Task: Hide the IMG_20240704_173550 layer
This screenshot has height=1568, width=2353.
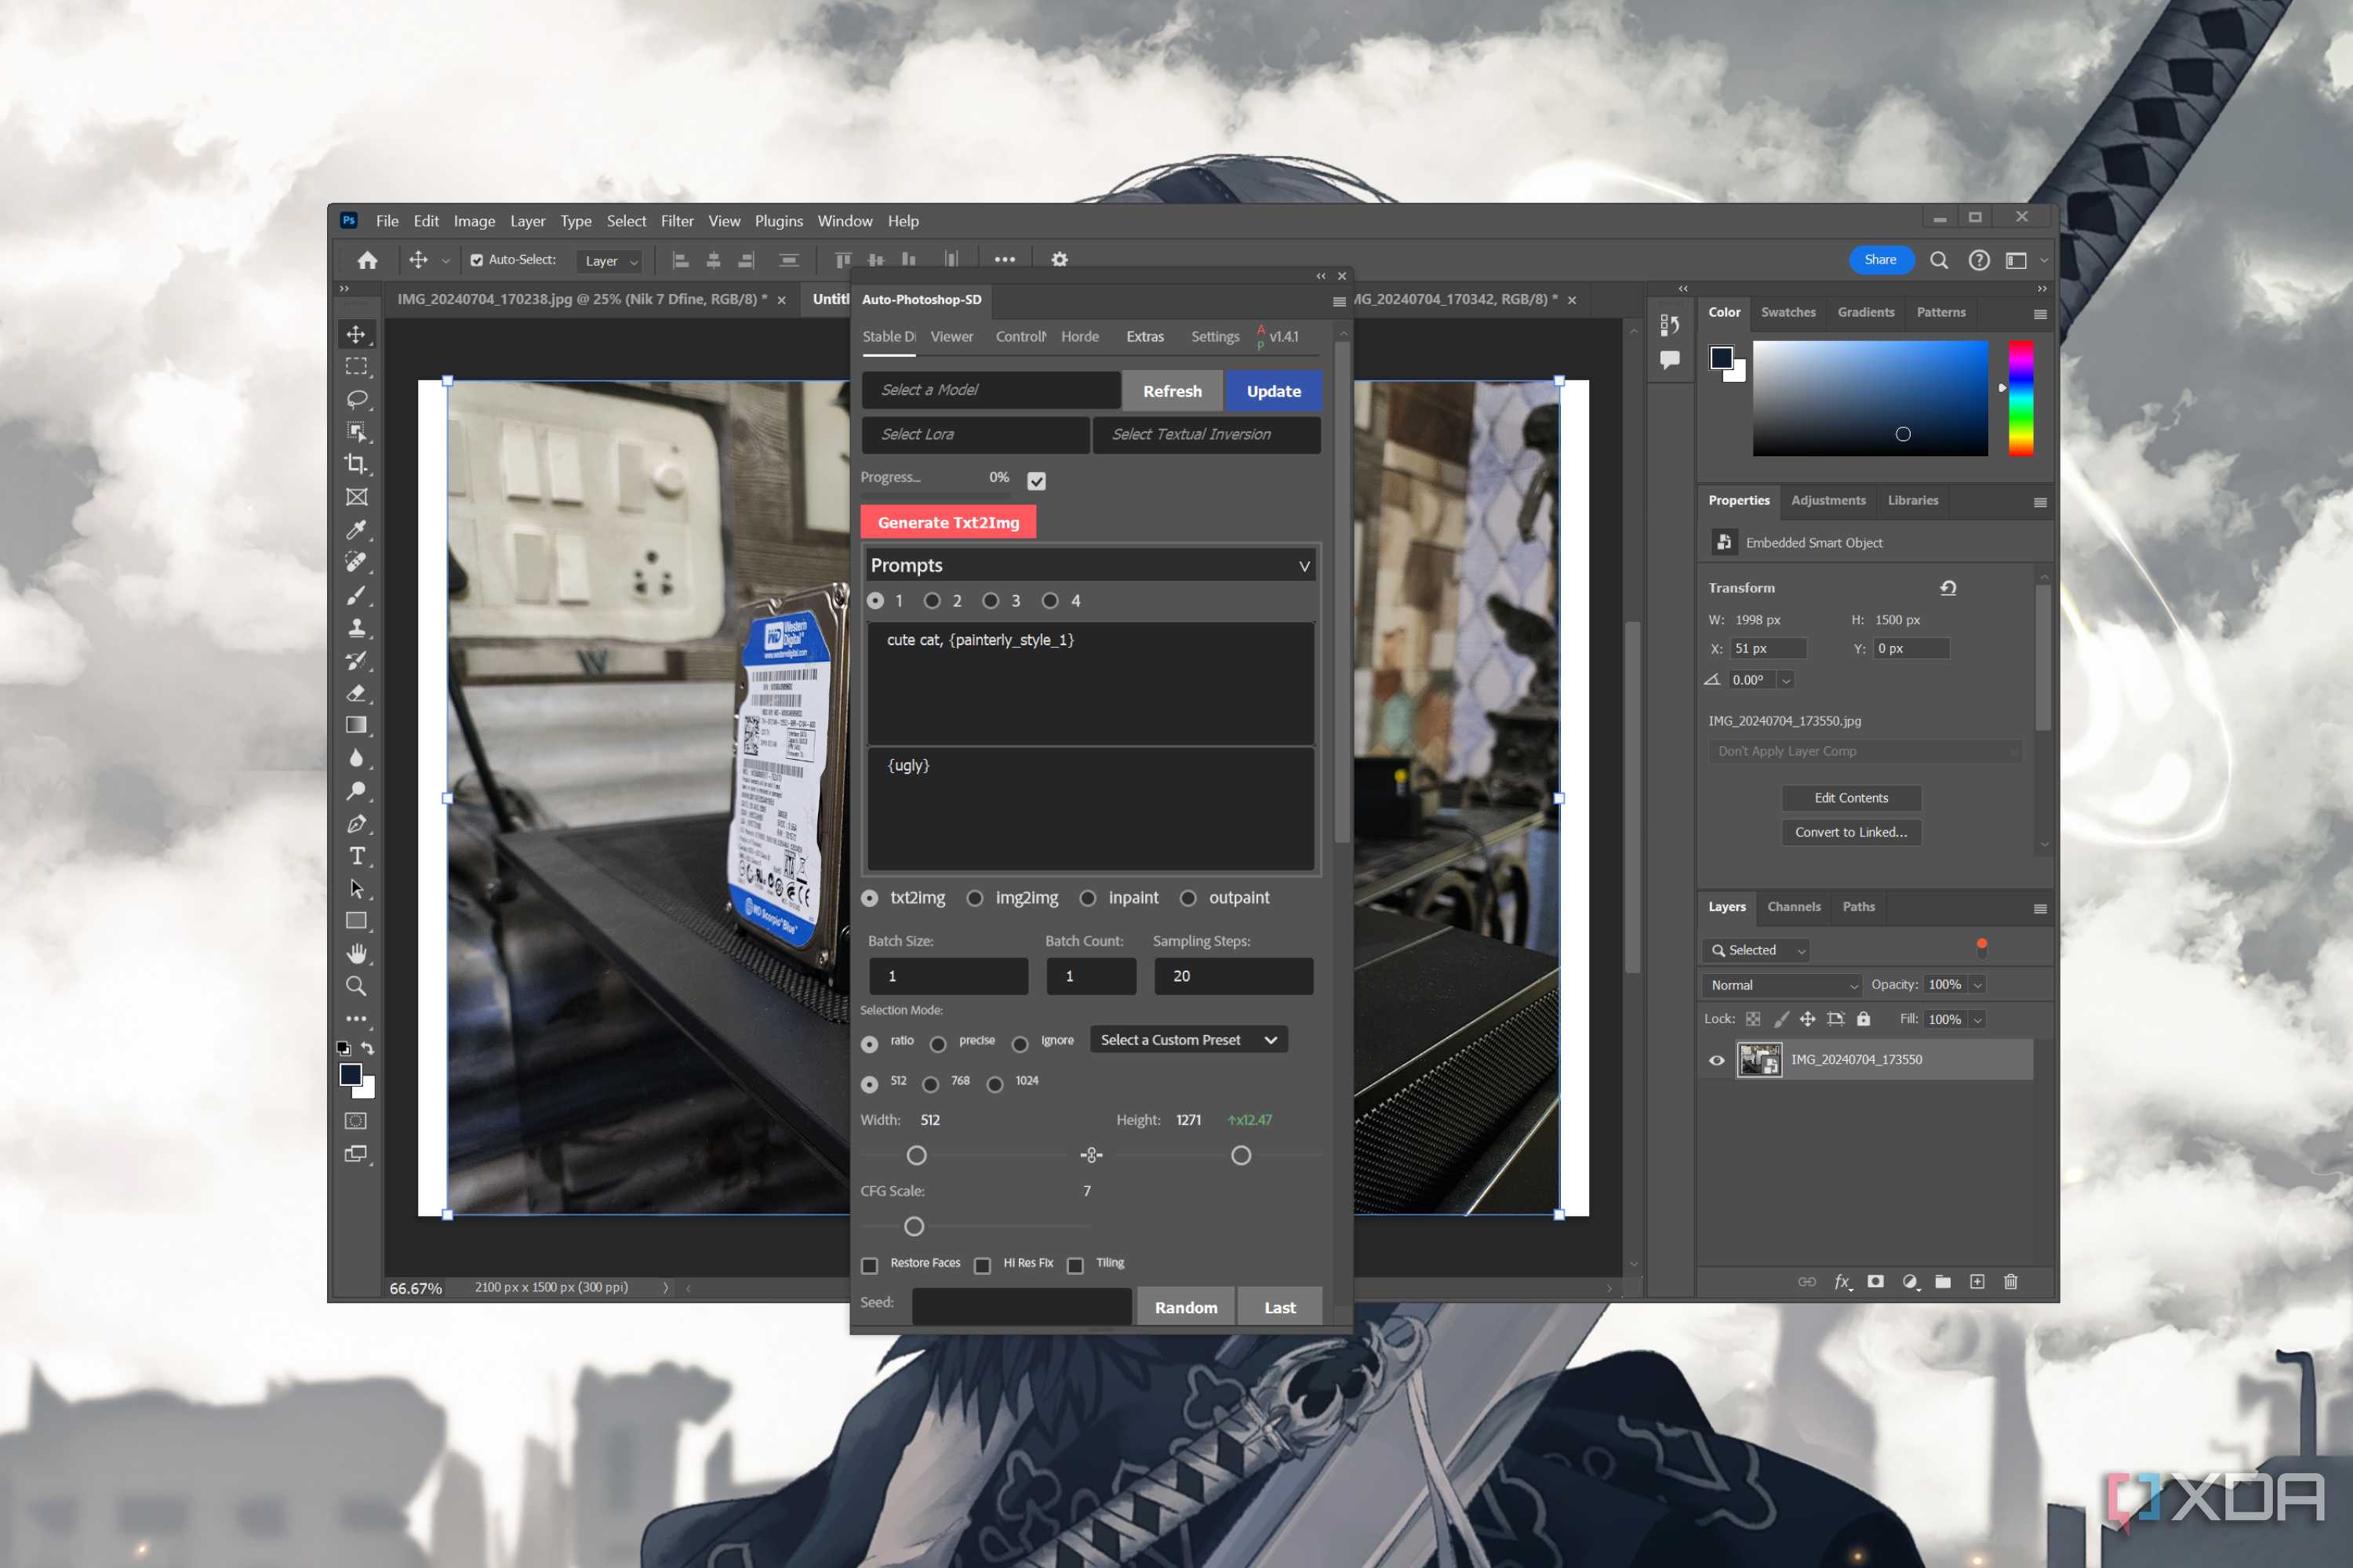Action: [1717, 1060]
